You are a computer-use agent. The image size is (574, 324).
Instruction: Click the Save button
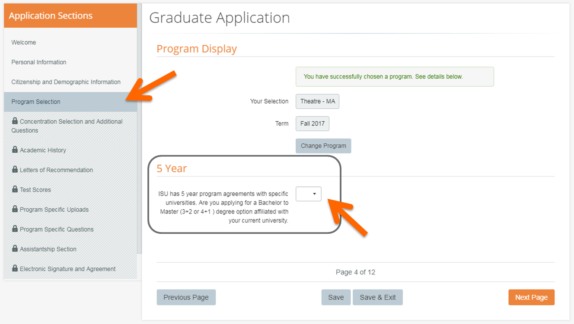point(336,297)
